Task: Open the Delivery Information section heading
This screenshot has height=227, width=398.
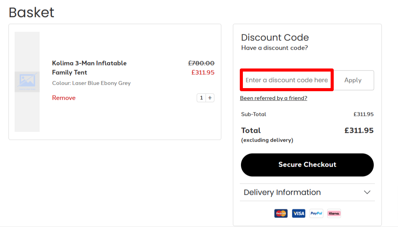Action: 282,192
